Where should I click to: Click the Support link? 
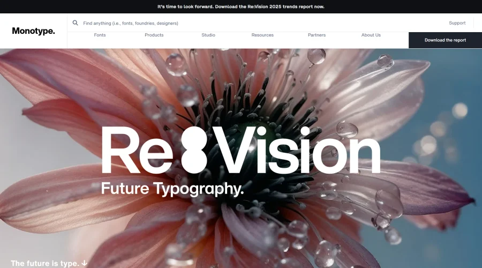click(457, 23)
